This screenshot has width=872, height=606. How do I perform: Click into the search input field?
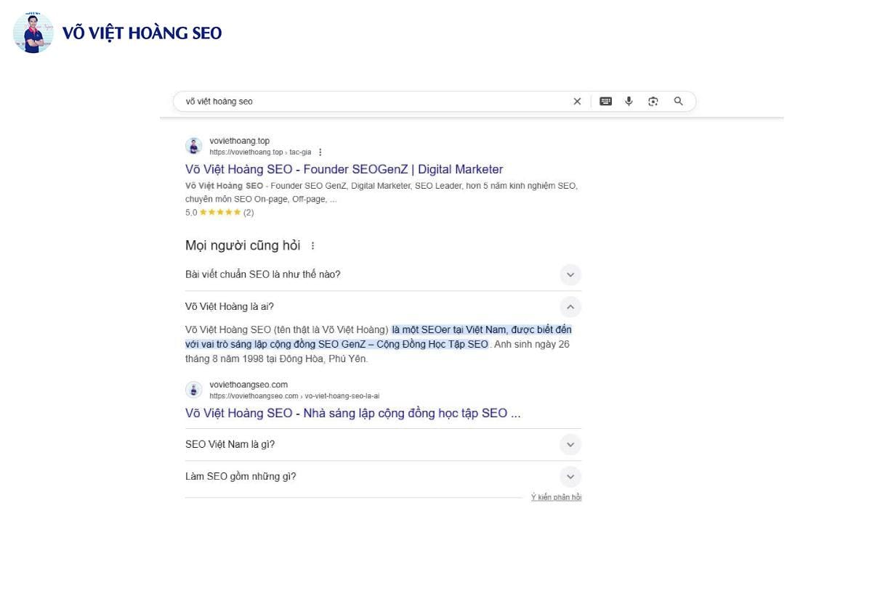[371, 102]
